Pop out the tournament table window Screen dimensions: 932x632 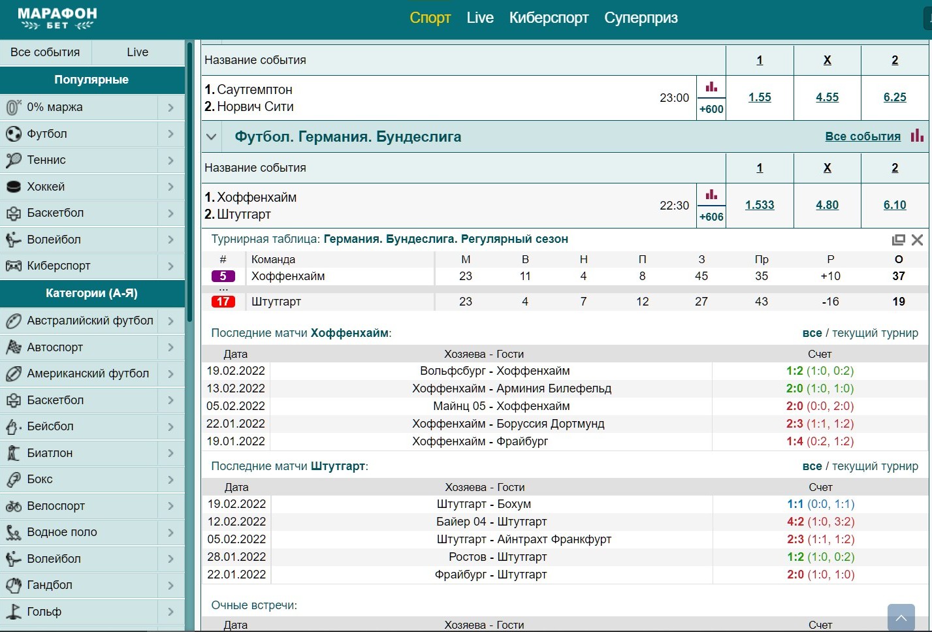pyautogui.click(x=899, y=240)
